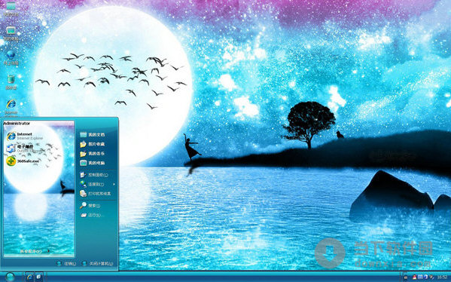Open Search (搜索) from the Start menu

click(x=90, y=205)
